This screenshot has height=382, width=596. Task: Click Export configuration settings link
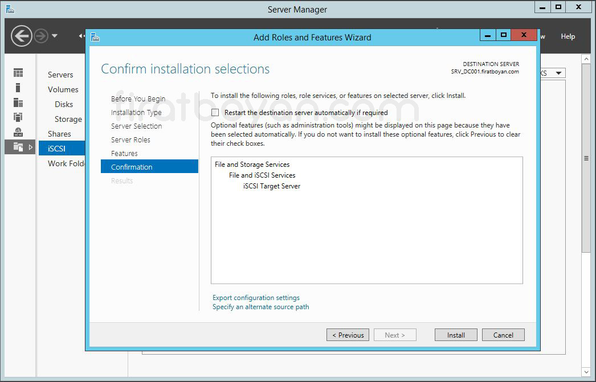256,298
